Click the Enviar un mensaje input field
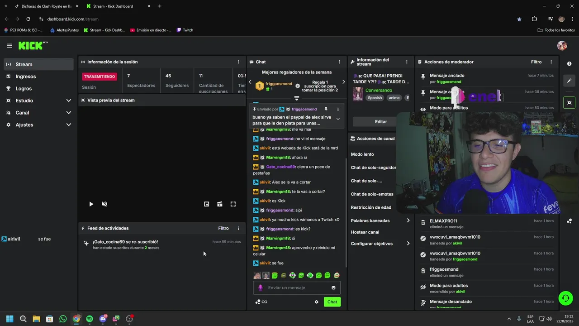This screenshot has width=579, height=326. coord(297,288)
